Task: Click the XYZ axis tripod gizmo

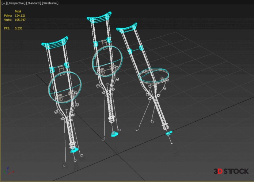Action: (8, 171)
